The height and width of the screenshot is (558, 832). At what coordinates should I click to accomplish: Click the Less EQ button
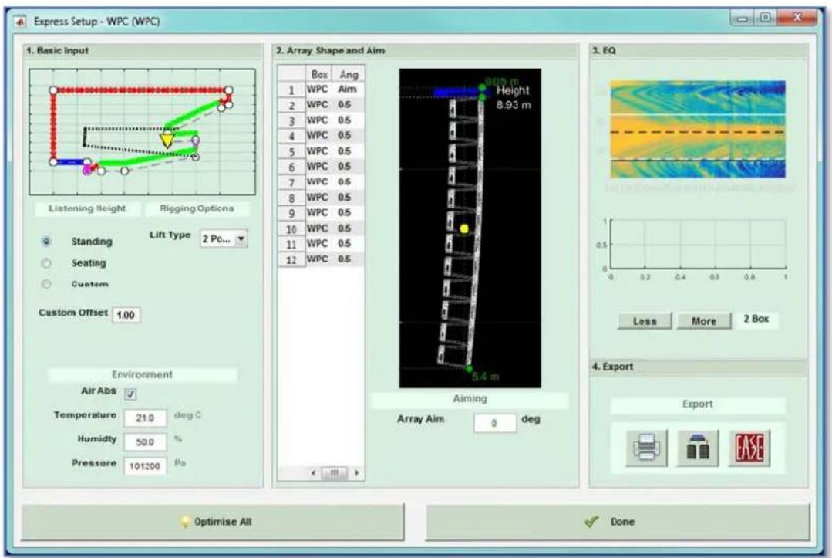[x=645, y=321]
